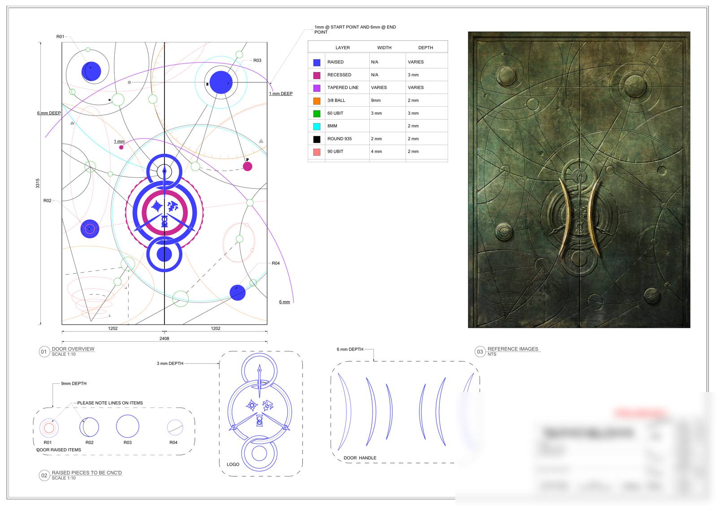The height and width of the screenshot is (506, 717).
Task: Select the R01 raised piece outline drawing
Action: point(49,428)
